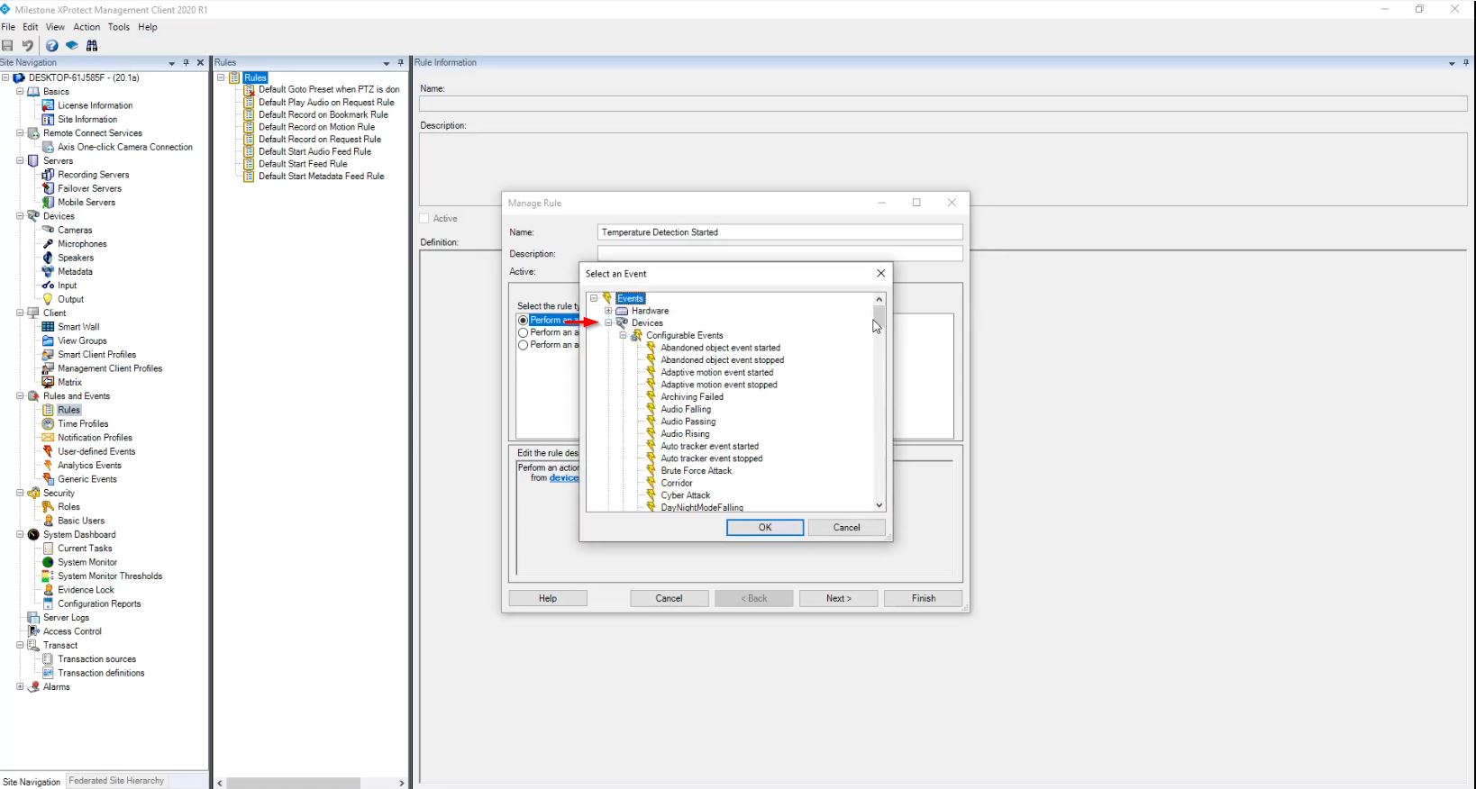The height and width of the screenshot is (789, 1476).
Task: Expand the Hardware node in the event tree
Action: tap(608, 311)
